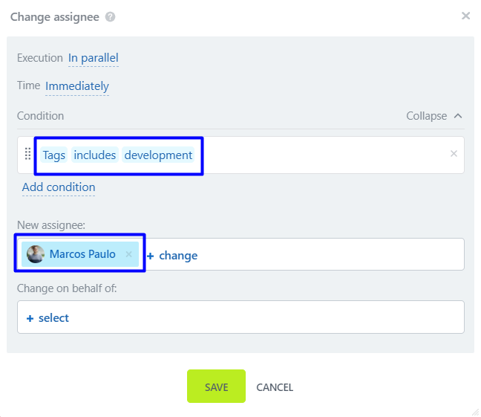Click plus select under Change on behalf of
The image size is (481, 417).
click(x=48, y=318)
